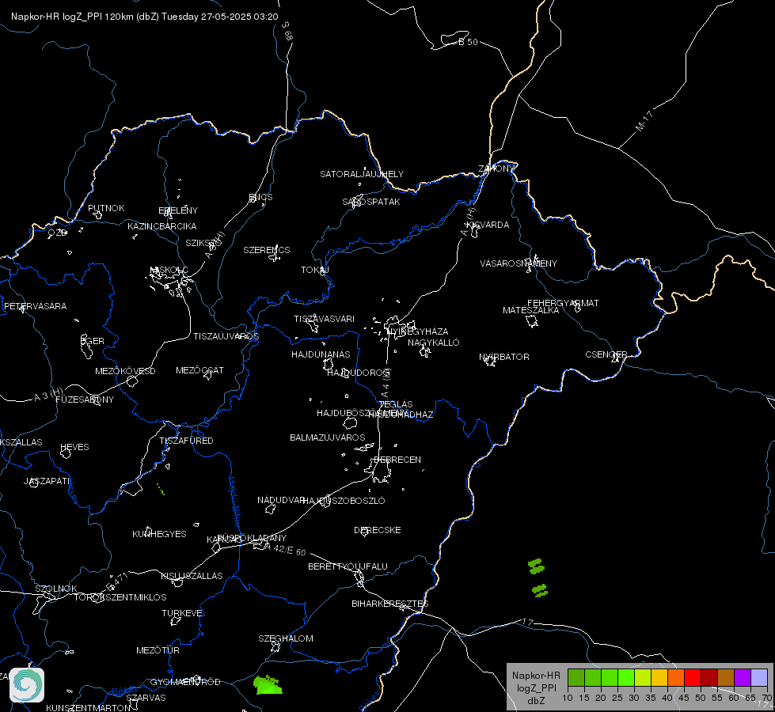Click the TÖRÖKSZENTMIKLÓS label
This screenshot has width=775, height=712.
coord(120,597)
